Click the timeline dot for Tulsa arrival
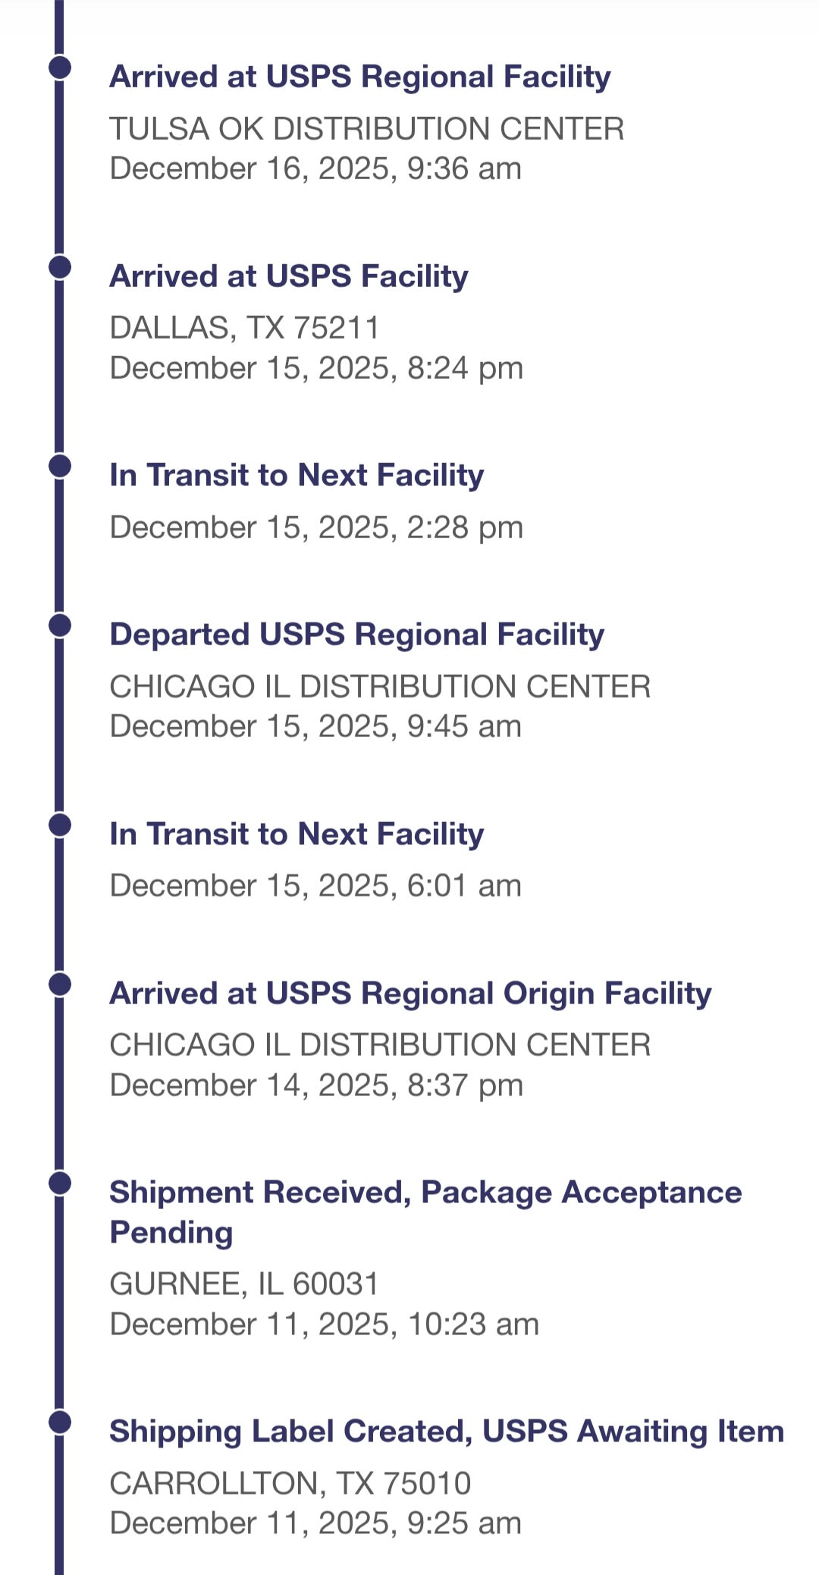Screen dimensions: 819x1575 point(59,67)
